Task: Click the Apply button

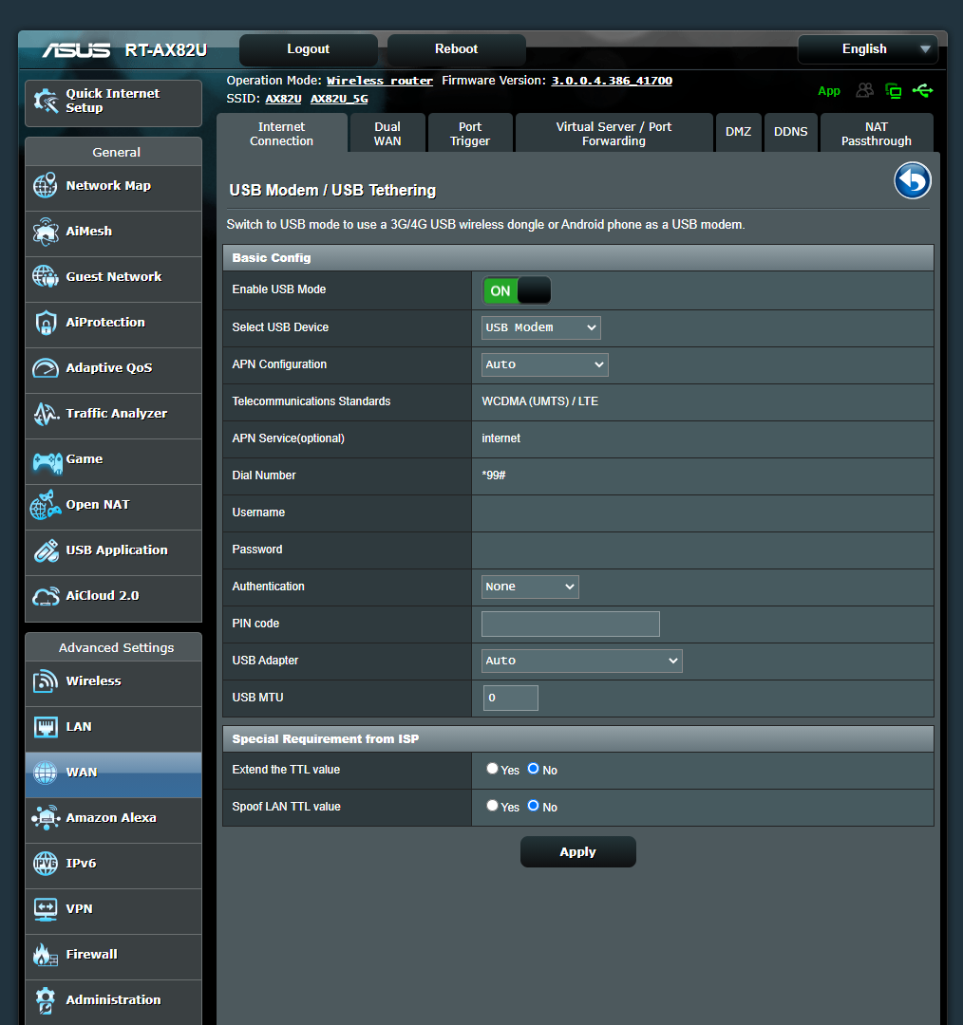Action: 577,851
